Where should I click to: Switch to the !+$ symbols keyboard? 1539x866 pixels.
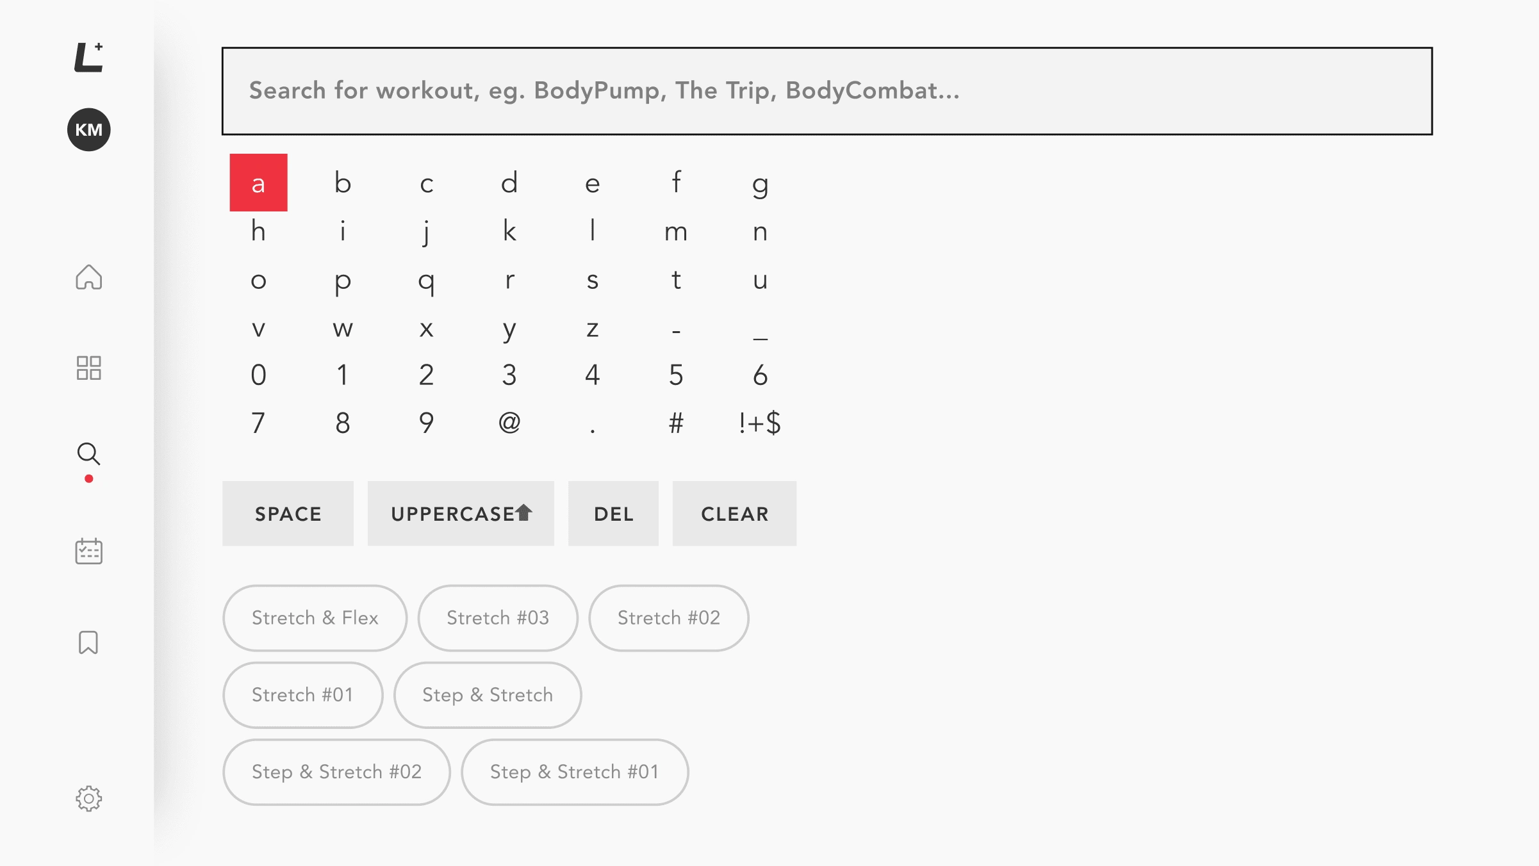[759, 423]
